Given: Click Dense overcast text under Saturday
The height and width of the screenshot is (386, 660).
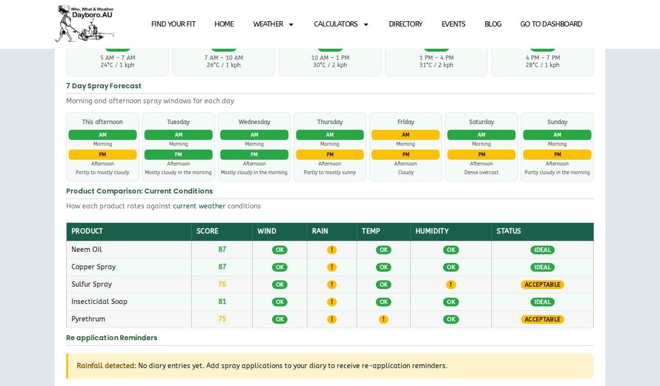Looking at the screenshot, I should click(482, 173).
